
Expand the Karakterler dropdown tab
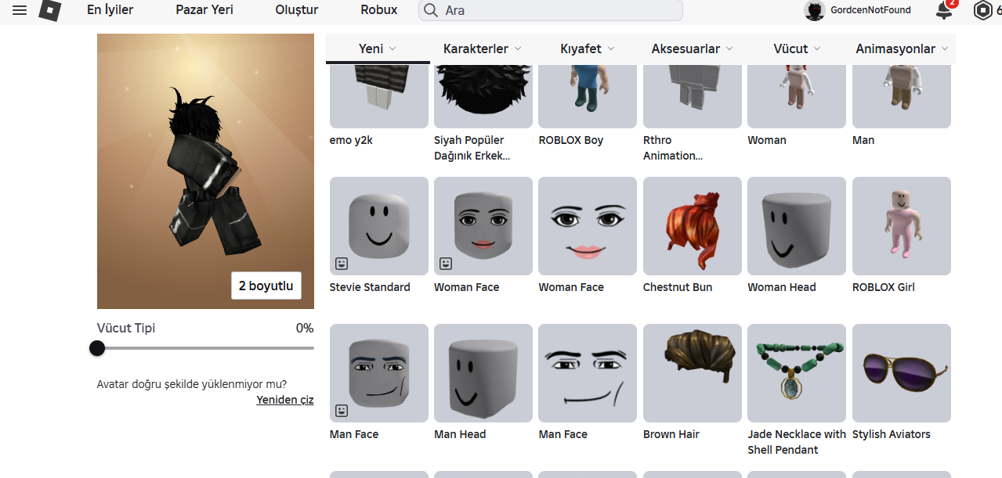(483, 49)
